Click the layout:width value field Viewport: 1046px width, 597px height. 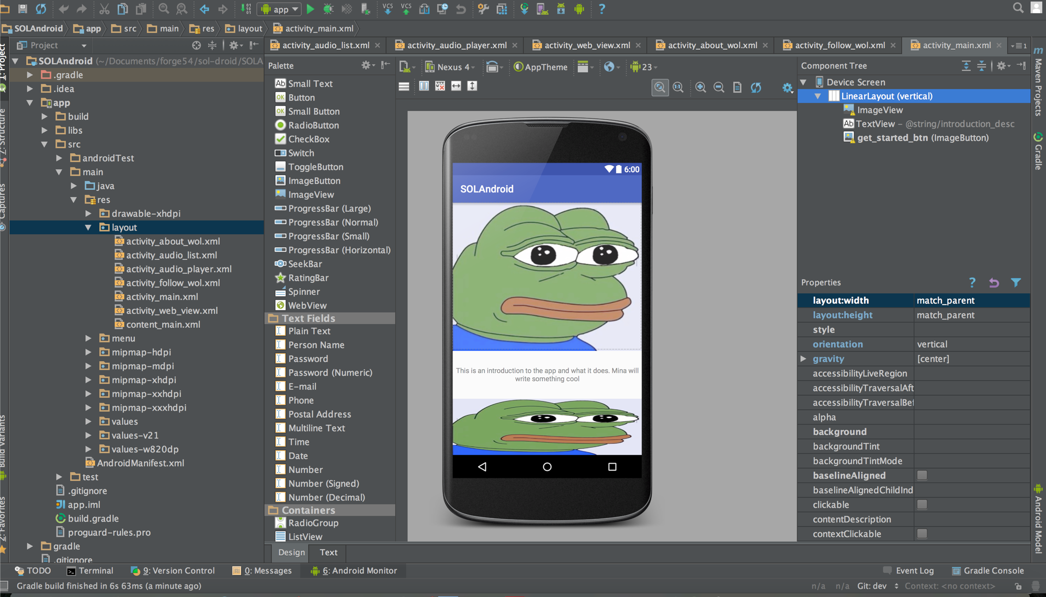point(972,301)
